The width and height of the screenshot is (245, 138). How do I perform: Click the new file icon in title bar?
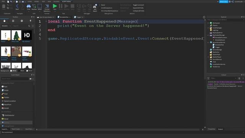click(x=8, y=2)
